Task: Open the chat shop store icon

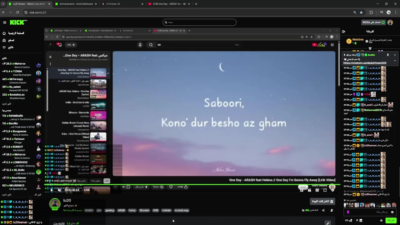Action: (361, 220)
